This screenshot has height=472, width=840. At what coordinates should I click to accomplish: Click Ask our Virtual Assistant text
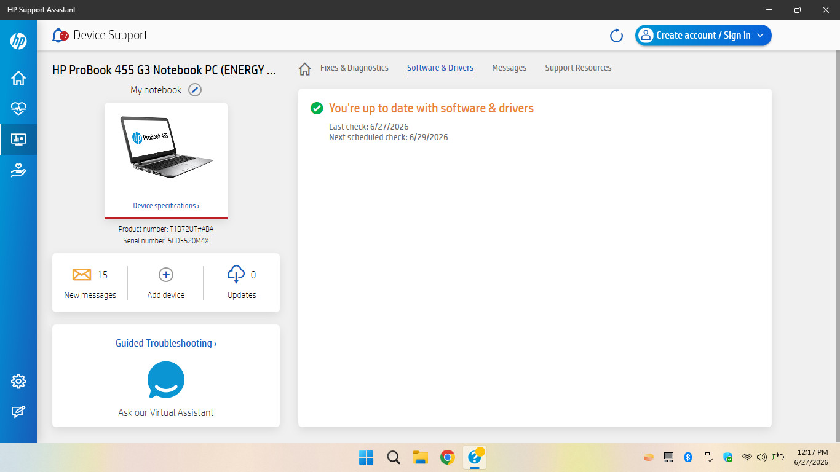pyautogui.click(x=166, y=413)
